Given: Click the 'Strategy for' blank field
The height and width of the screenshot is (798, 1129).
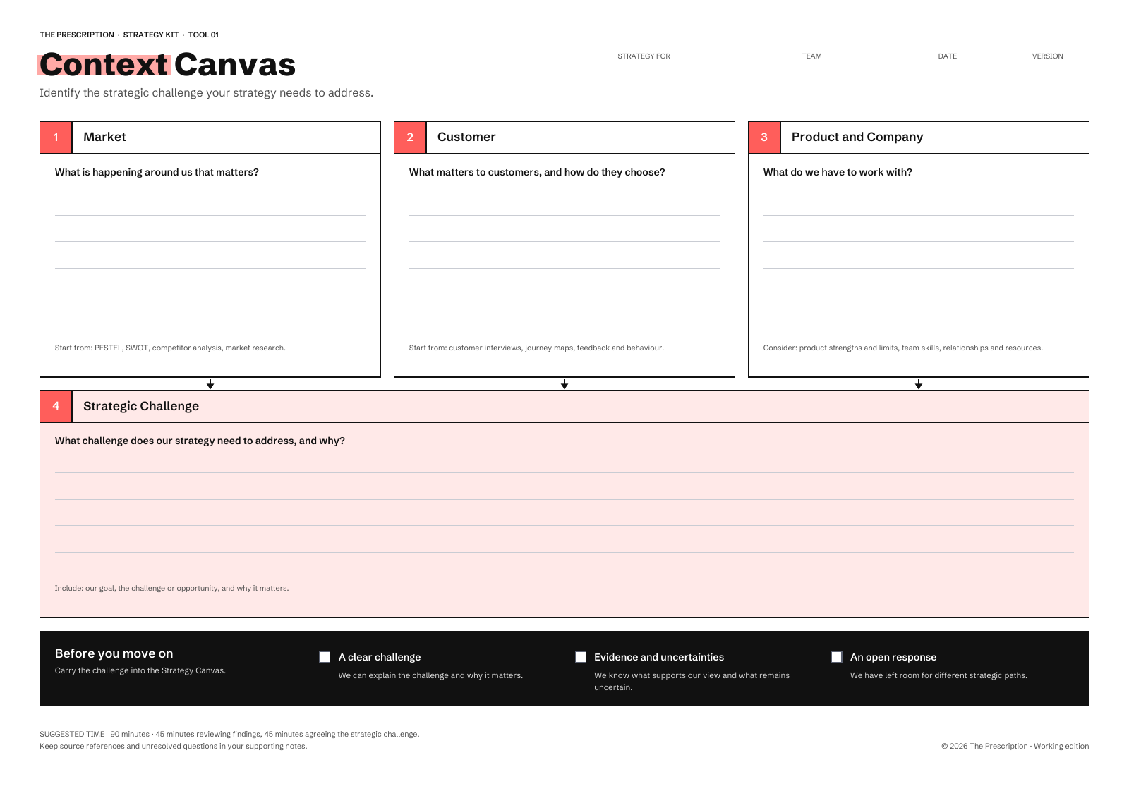Looking at the screenshot, I should (x=703, y=75).
